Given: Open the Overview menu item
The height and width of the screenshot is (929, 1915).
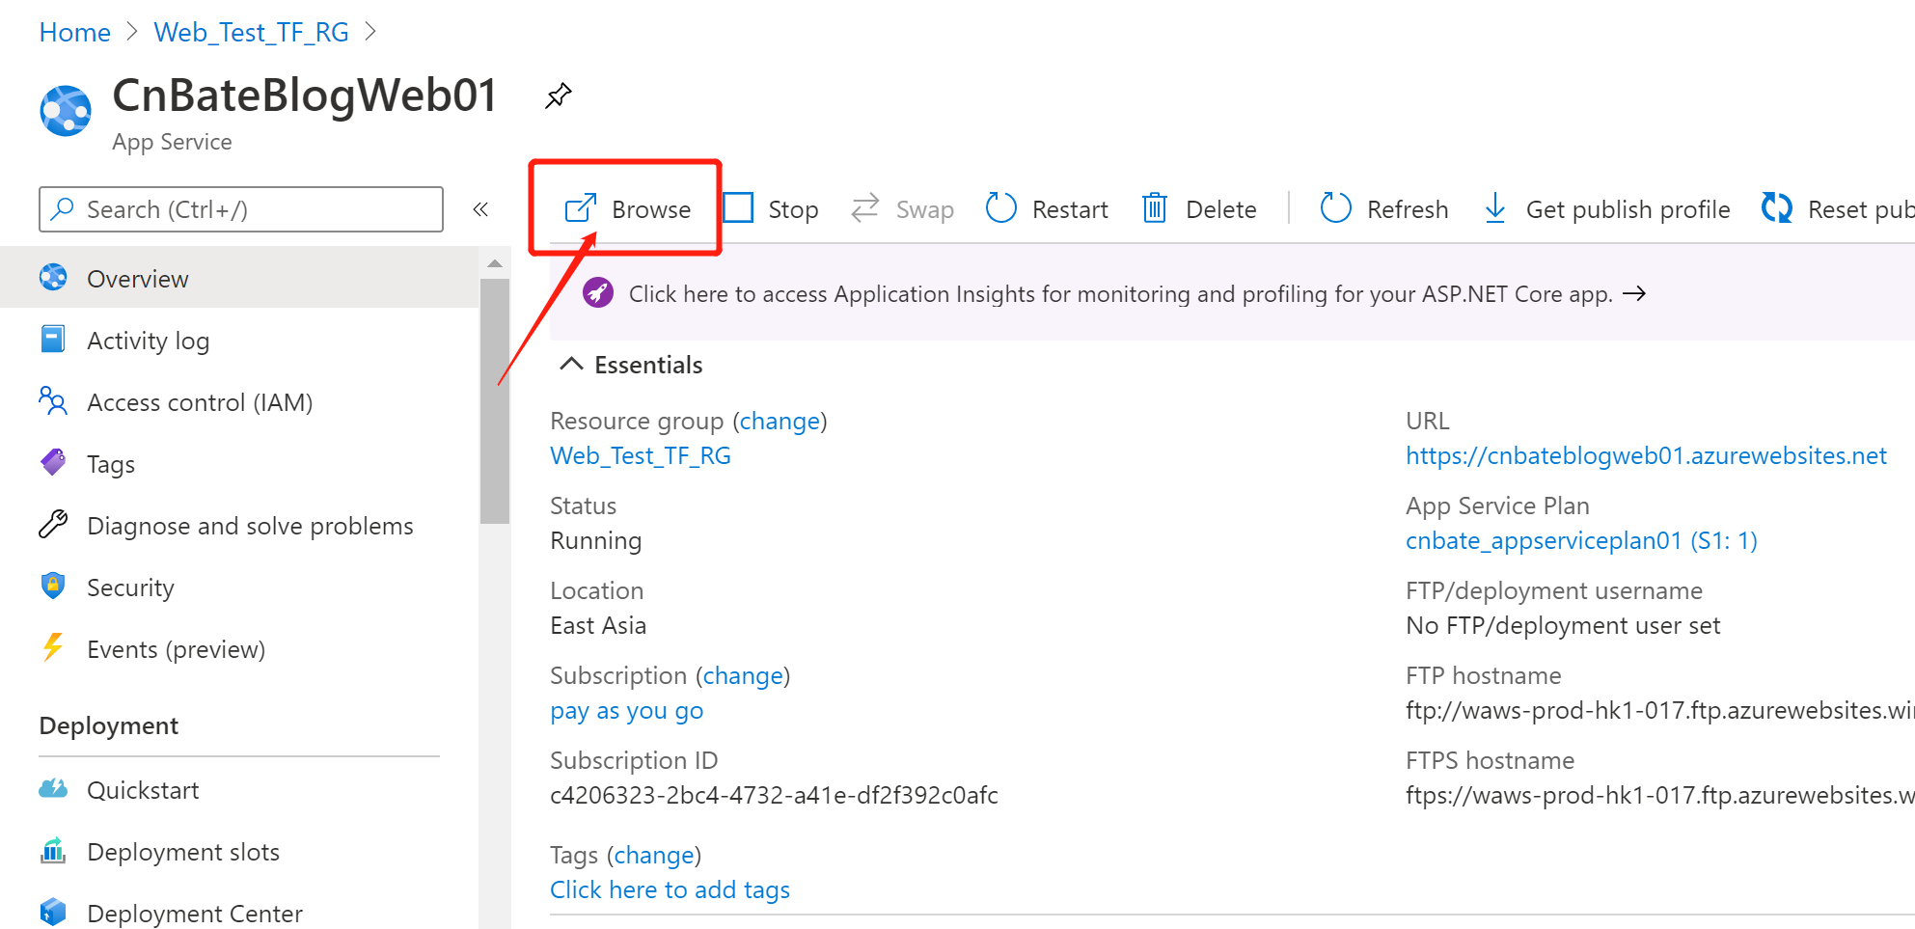Looking at the screenshot, I should click(x=239, y=278).
